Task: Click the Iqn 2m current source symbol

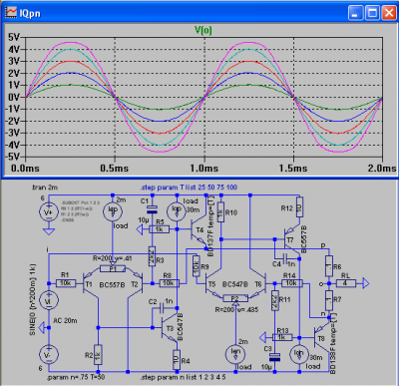Action: pyautogui.click(x=235, y=353)
